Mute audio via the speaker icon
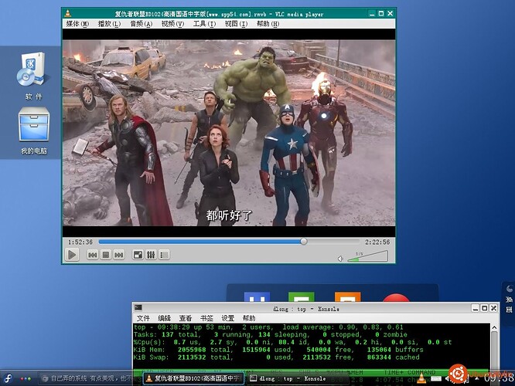This screenshot has height=386, width=515. 340,259
